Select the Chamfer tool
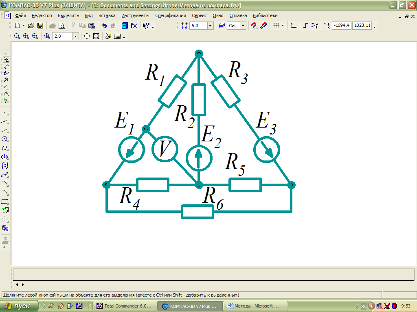The image size is (417, 312). tap(5, 184)
